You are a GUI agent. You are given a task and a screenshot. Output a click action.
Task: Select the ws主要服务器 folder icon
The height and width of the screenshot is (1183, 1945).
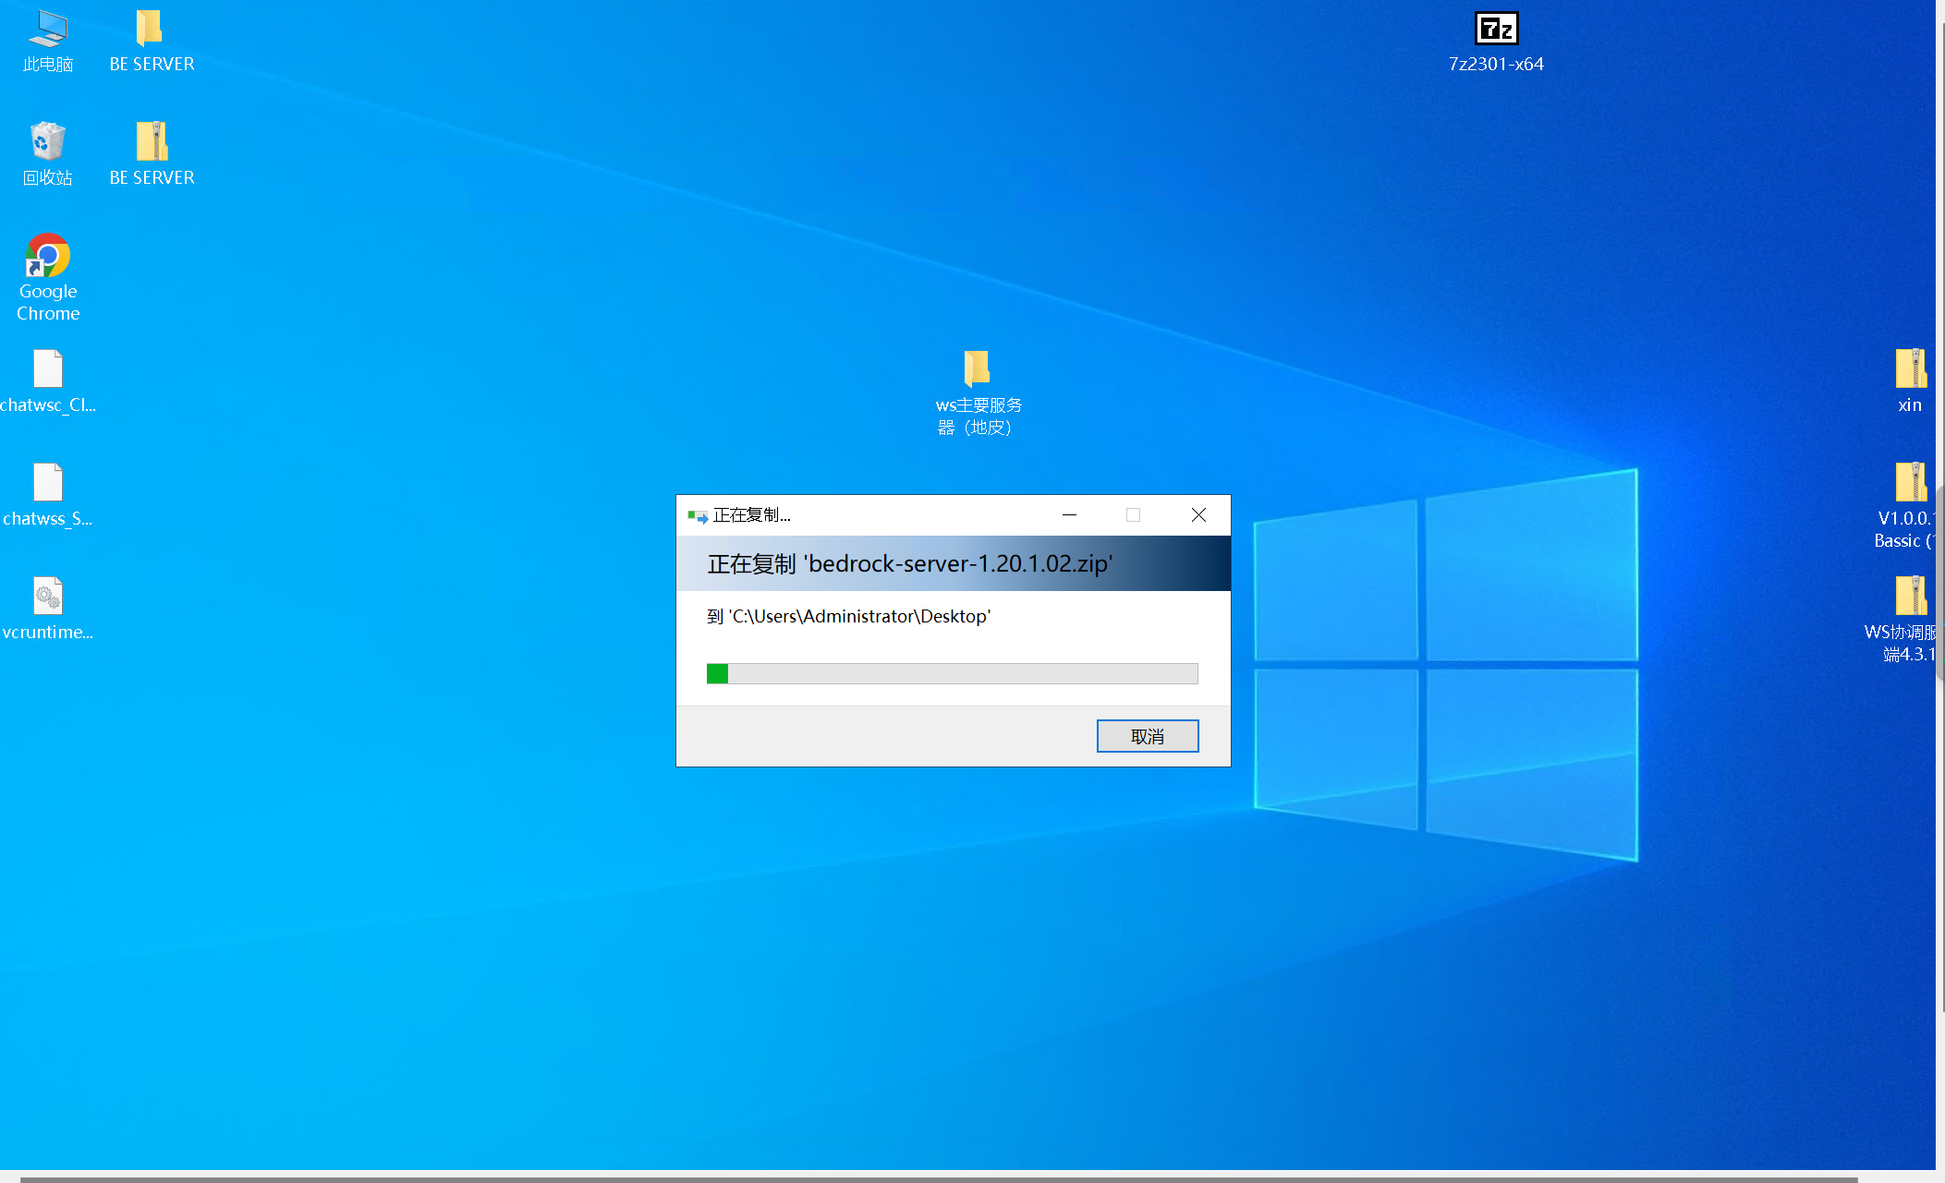point(978,369)
